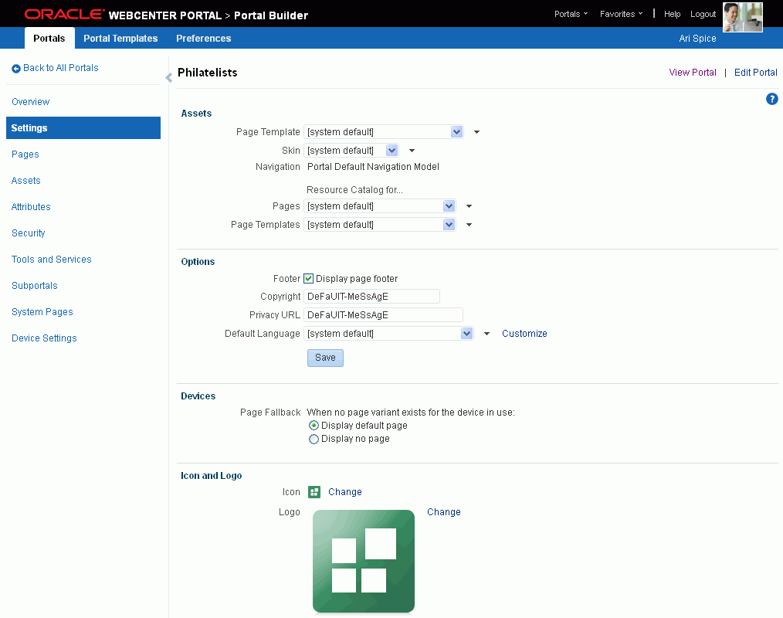Screen dimensions: 783x618
Task: Click the Change link next to Logo
Action: tap(444, 511)
